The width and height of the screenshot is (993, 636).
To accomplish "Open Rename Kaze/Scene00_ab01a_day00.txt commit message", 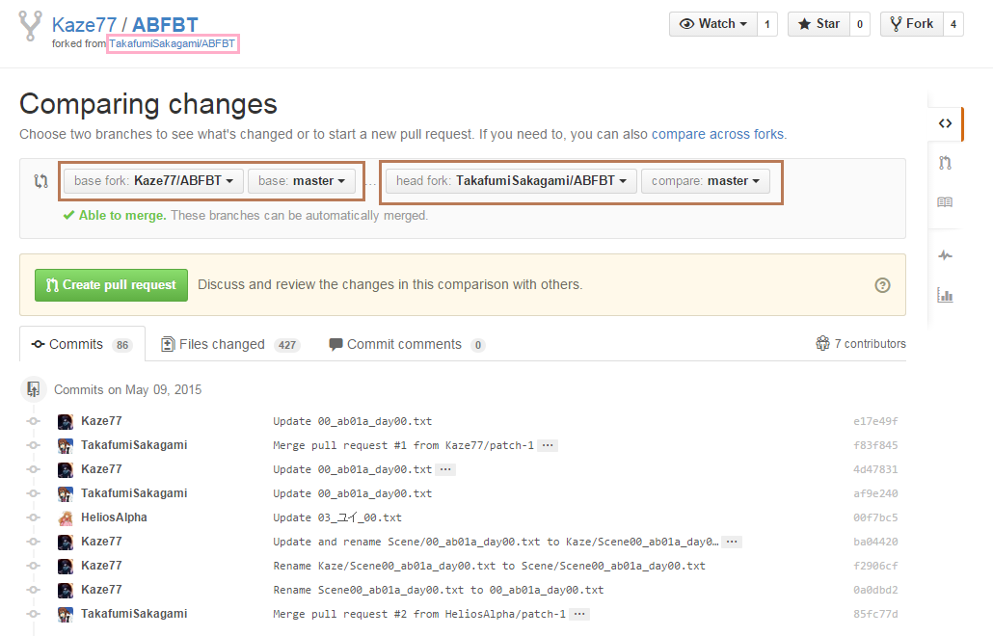I will (489, 566).
